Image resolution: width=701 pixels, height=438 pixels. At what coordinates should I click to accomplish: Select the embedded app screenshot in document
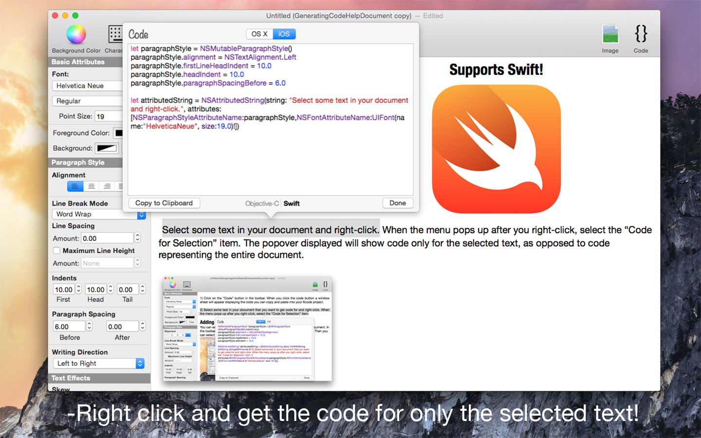pos(248,328)
